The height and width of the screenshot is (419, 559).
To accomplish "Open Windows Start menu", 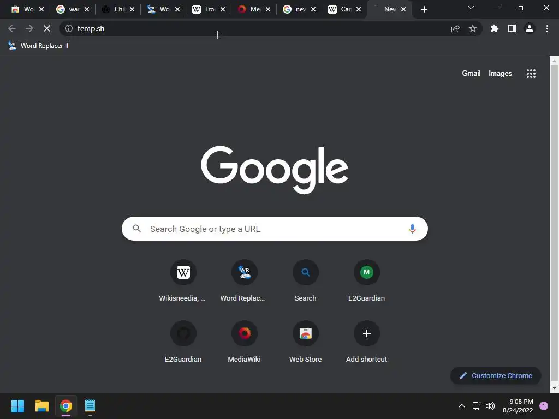I will click(17, 406).
